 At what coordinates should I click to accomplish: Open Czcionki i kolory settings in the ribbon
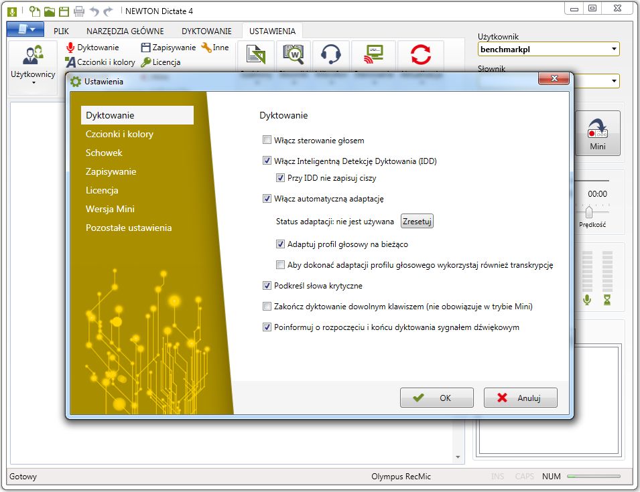pyautogui.click(x=101, y=62)
